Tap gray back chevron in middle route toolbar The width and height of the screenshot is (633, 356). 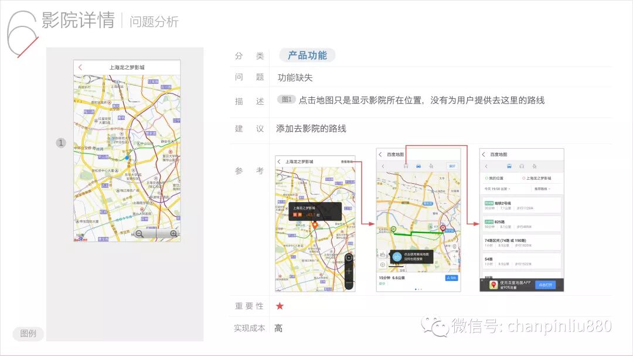coord(383,166)
